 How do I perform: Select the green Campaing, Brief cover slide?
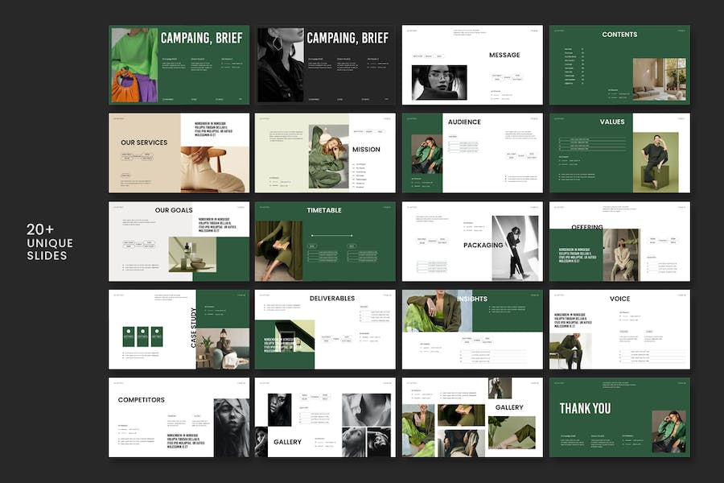click(179, 65)
